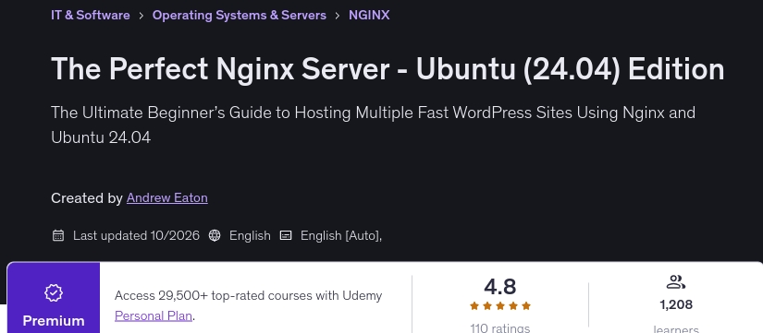The image size is (763, 333).
Task: Click the breadcrumb chevron before NGINX
Action: (338, 16)
